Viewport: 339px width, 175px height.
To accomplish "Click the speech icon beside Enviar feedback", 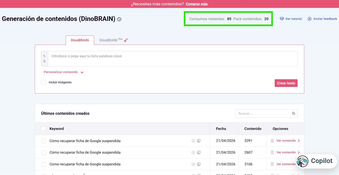I will tap(310, 19).
